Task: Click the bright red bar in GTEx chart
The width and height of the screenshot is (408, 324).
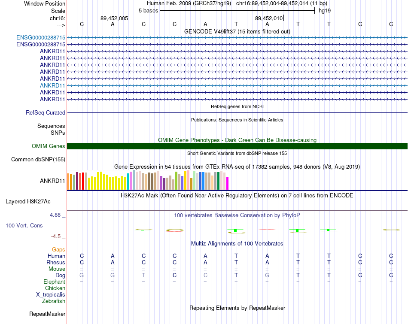Action: coord(83,181)
